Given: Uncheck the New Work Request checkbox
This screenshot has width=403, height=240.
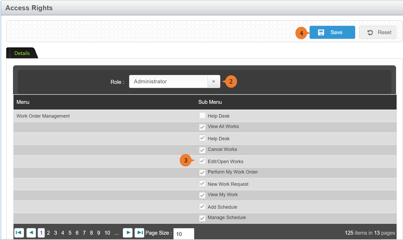Looking at the screenshot, I should [x=202, y=183].
